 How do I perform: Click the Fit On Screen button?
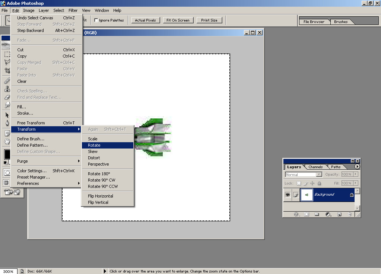point(178,20)
